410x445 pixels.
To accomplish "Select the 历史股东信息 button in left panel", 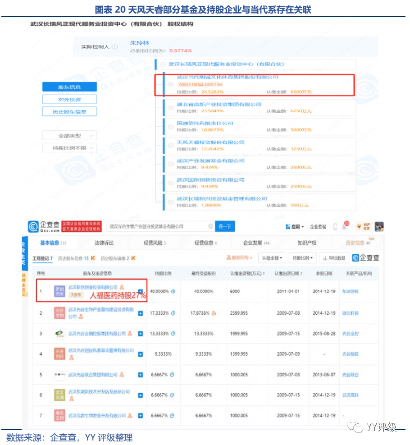I will [x=69, y=111].
